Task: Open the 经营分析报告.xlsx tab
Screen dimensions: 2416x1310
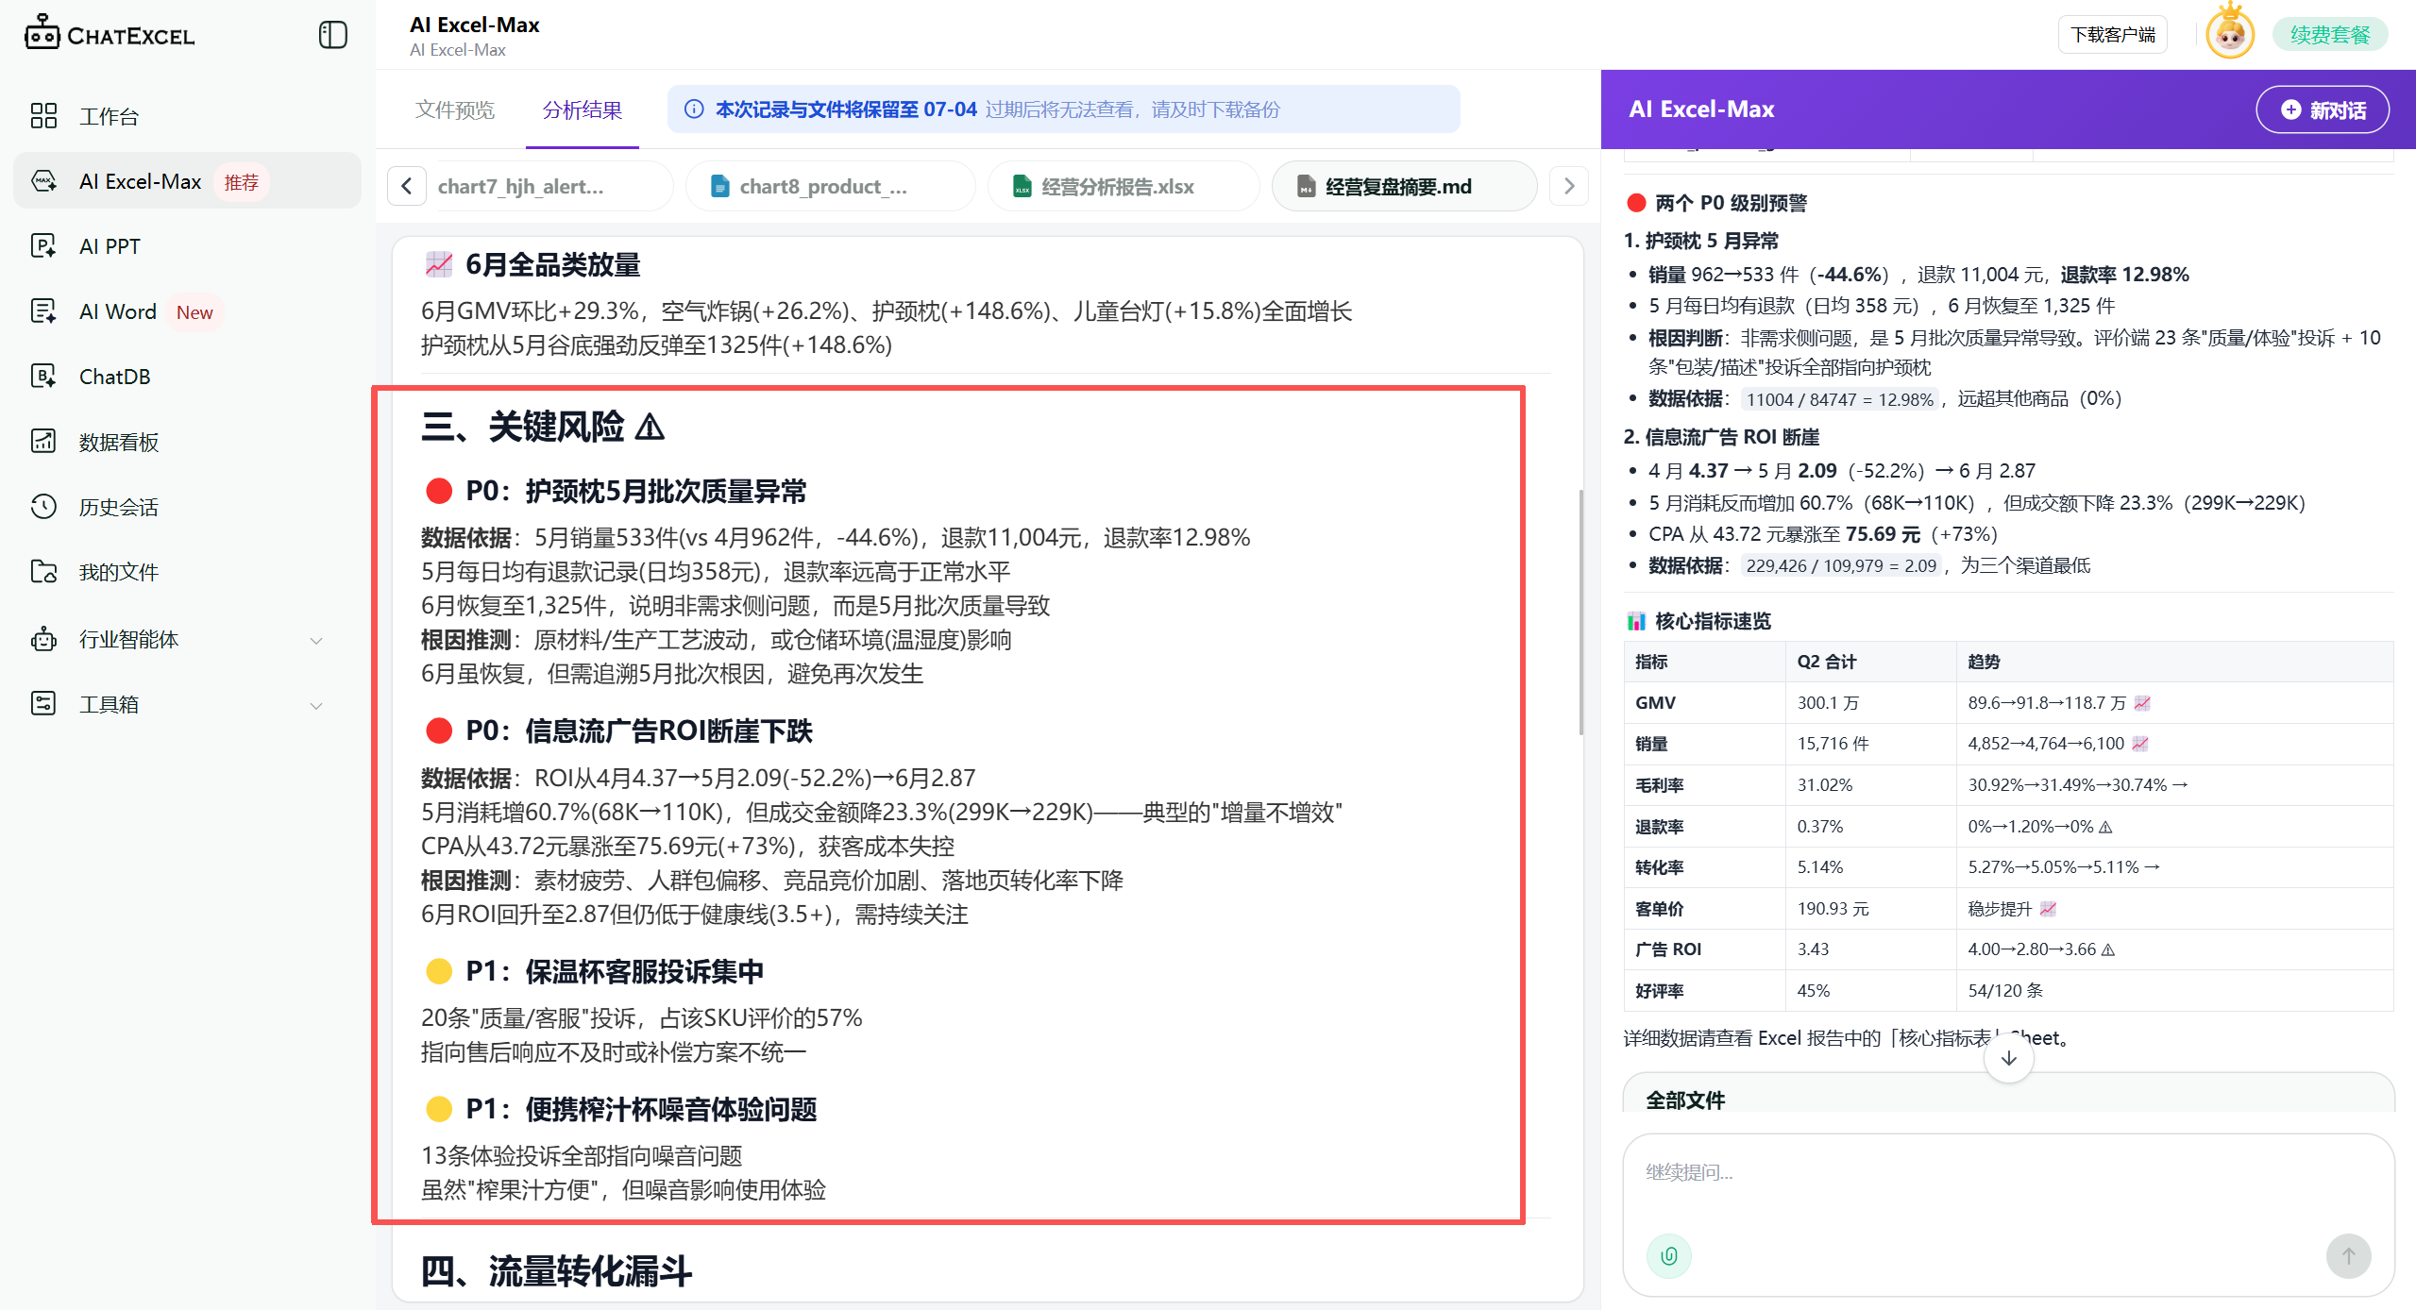Action: click(x=1124, y=186)
